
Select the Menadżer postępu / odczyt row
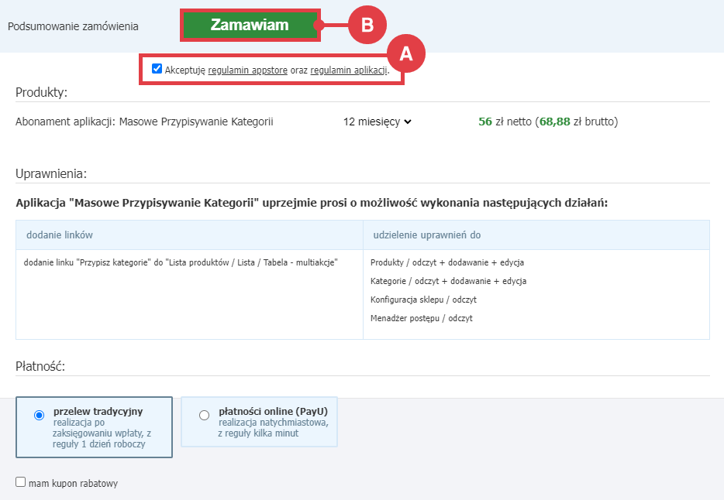click(x=421, y=318)
